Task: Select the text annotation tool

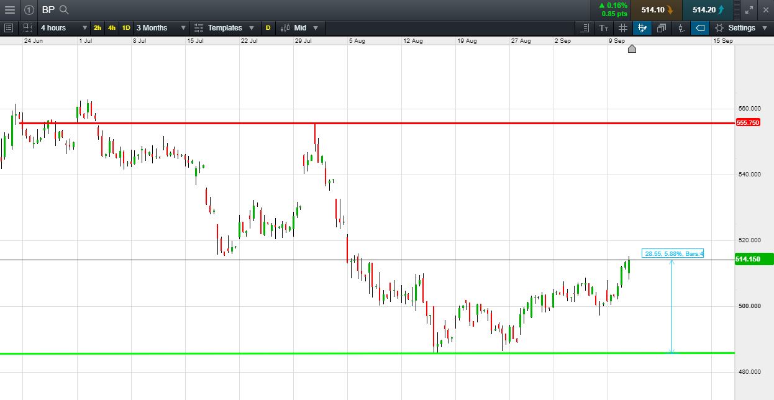Action: (603, 28)
